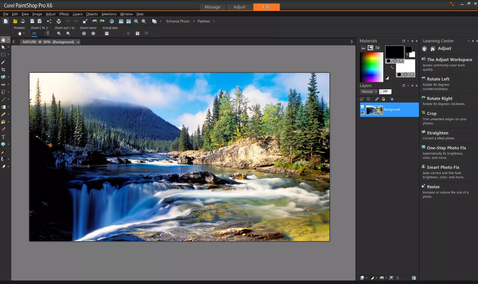This screenshot has width=478, height=284.
Task: Select the Dropper tool
Action: [x=3, y=63]
